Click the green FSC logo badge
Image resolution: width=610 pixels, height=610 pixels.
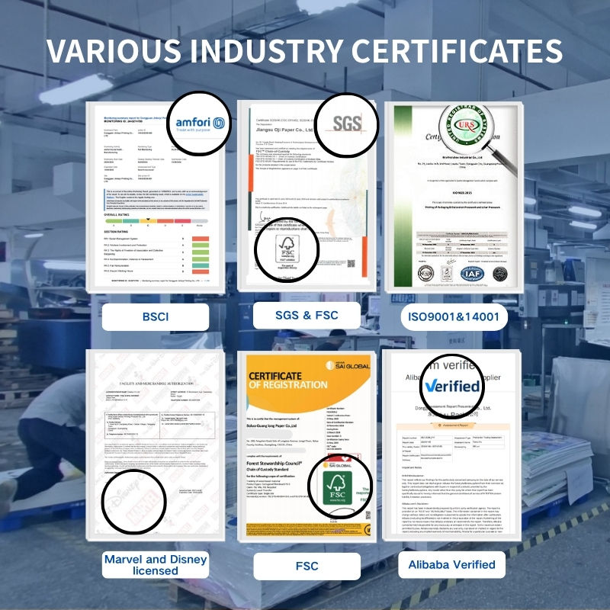tap(337, 488)
